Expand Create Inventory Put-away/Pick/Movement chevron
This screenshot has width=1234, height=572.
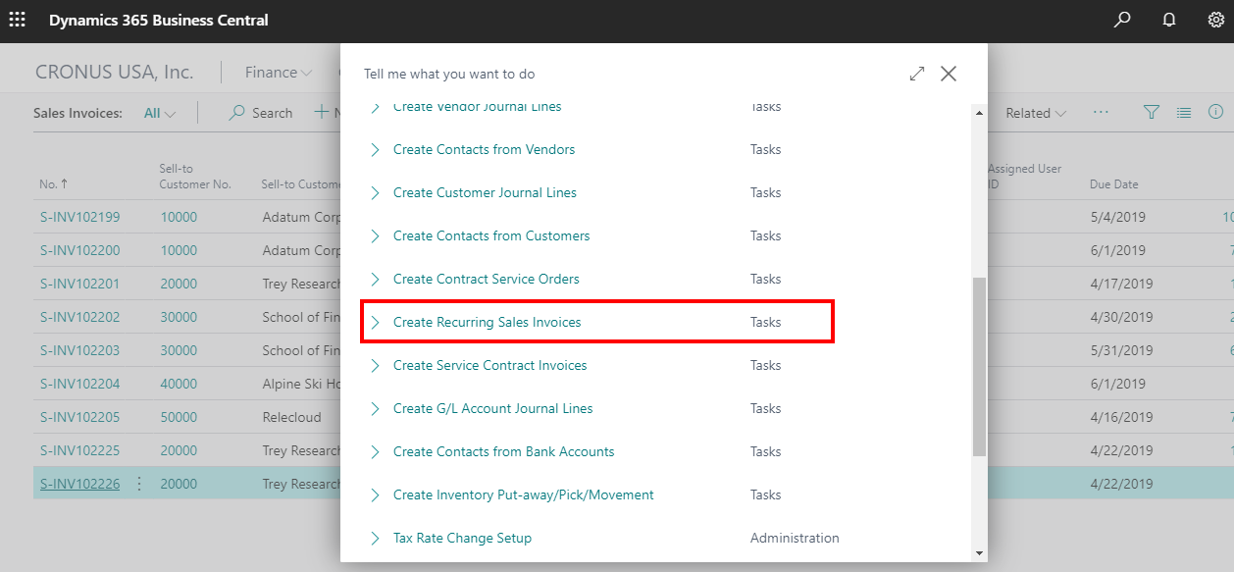(375, 495)
